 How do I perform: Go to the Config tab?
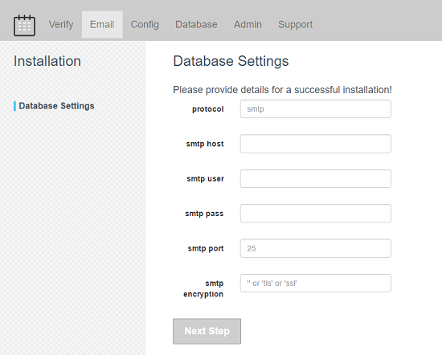[145, 25]
